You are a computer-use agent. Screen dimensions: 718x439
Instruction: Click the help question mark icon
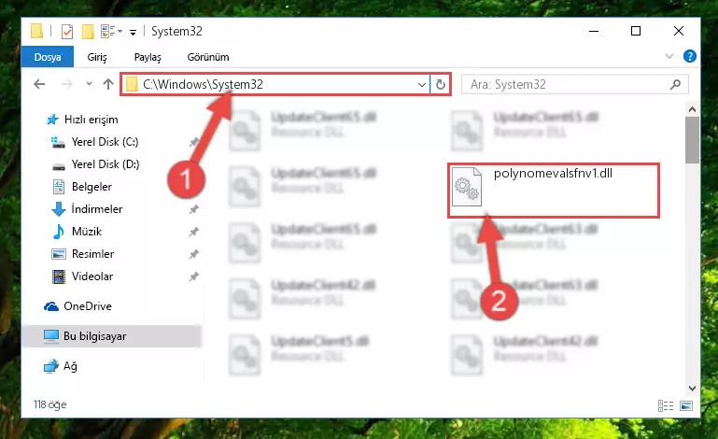tap(689, 56)
